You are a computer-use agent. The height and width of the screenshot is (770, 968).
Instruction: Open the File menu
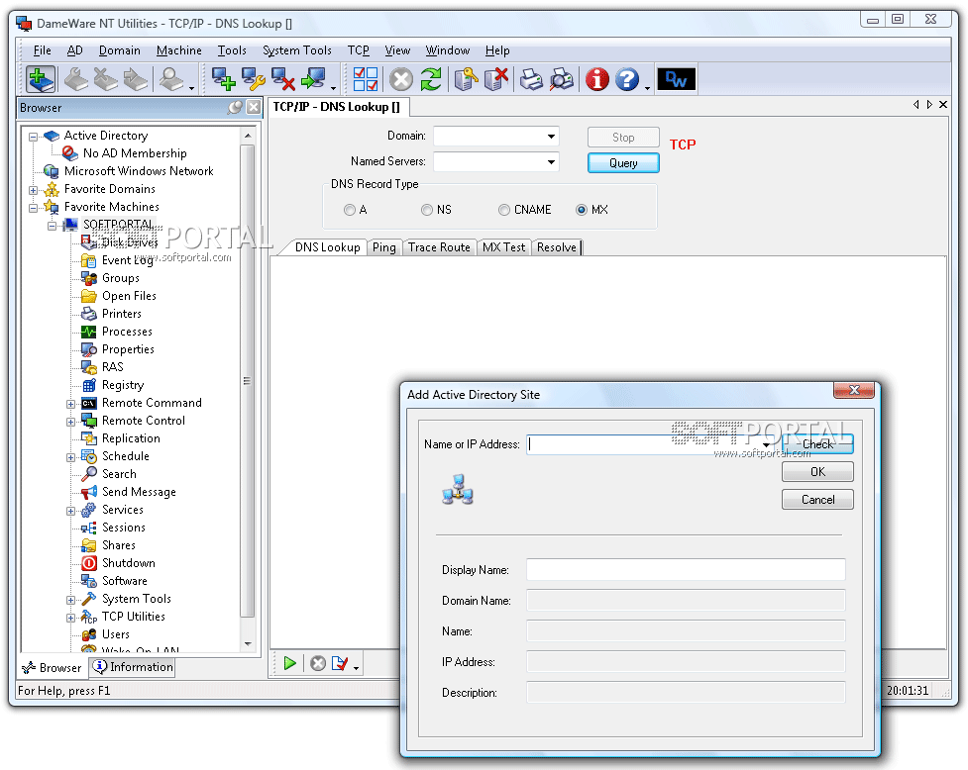[x=42, y=50]
